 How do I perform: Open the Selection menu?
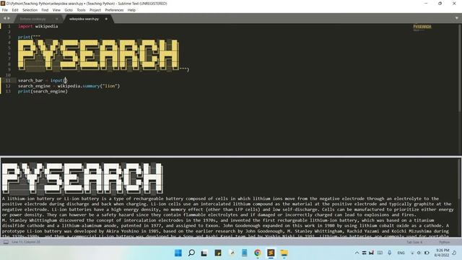coord(30,10)
